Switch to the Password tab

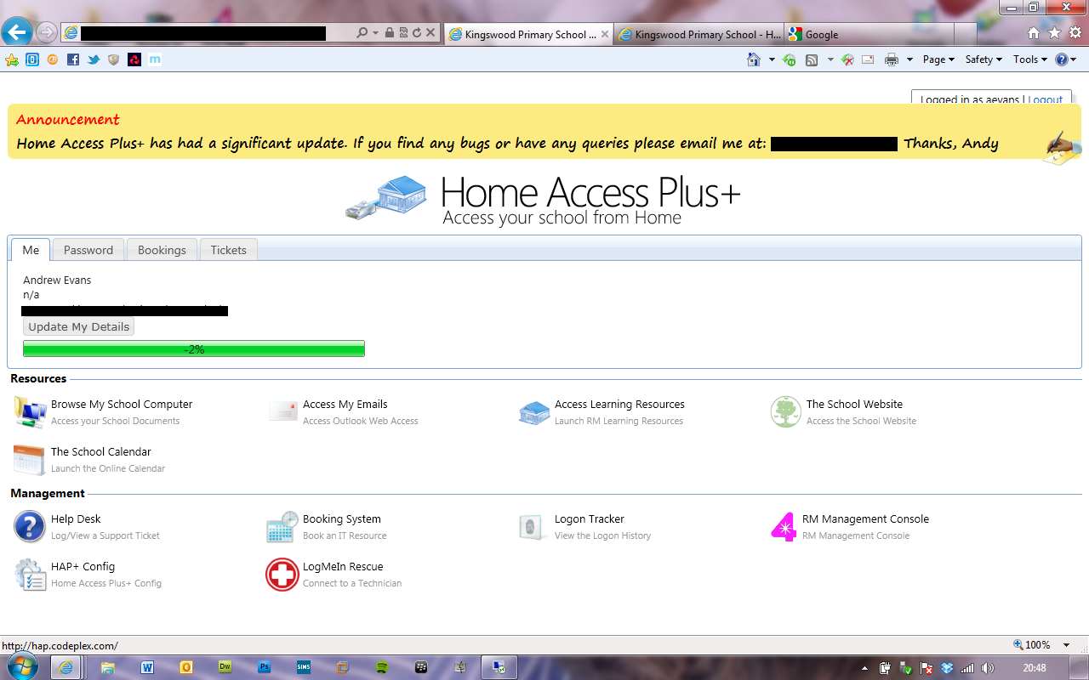point(88,249)
